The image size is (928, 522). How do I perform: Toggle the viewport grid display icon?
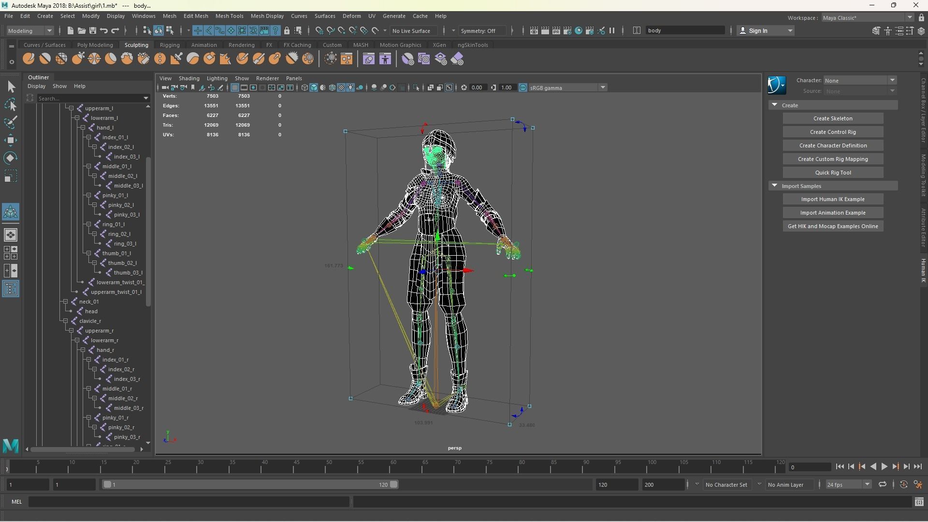click(x=235, y=87)
